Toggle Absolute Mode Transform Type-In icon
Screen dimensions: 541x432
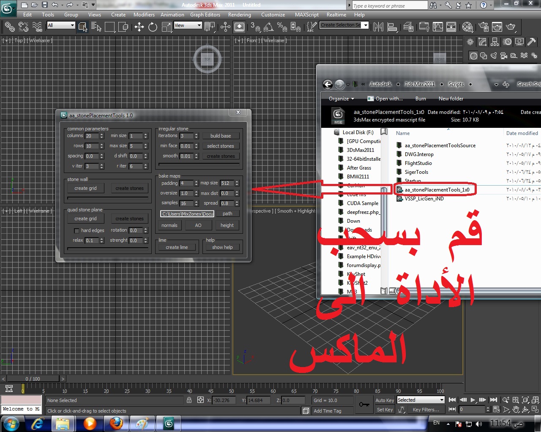[200, 400]
